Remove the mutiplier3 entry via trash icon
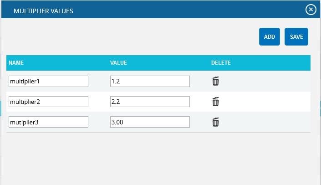 (215, 122)
